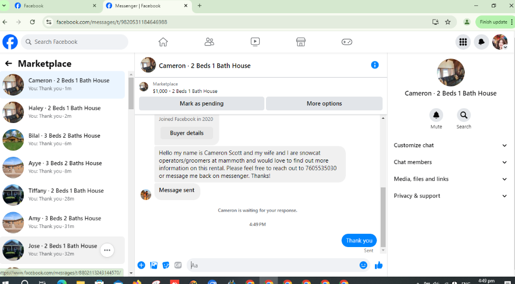515x284 pixels.
Task: Click Mark as pending button
Action: tap(201, 103)
